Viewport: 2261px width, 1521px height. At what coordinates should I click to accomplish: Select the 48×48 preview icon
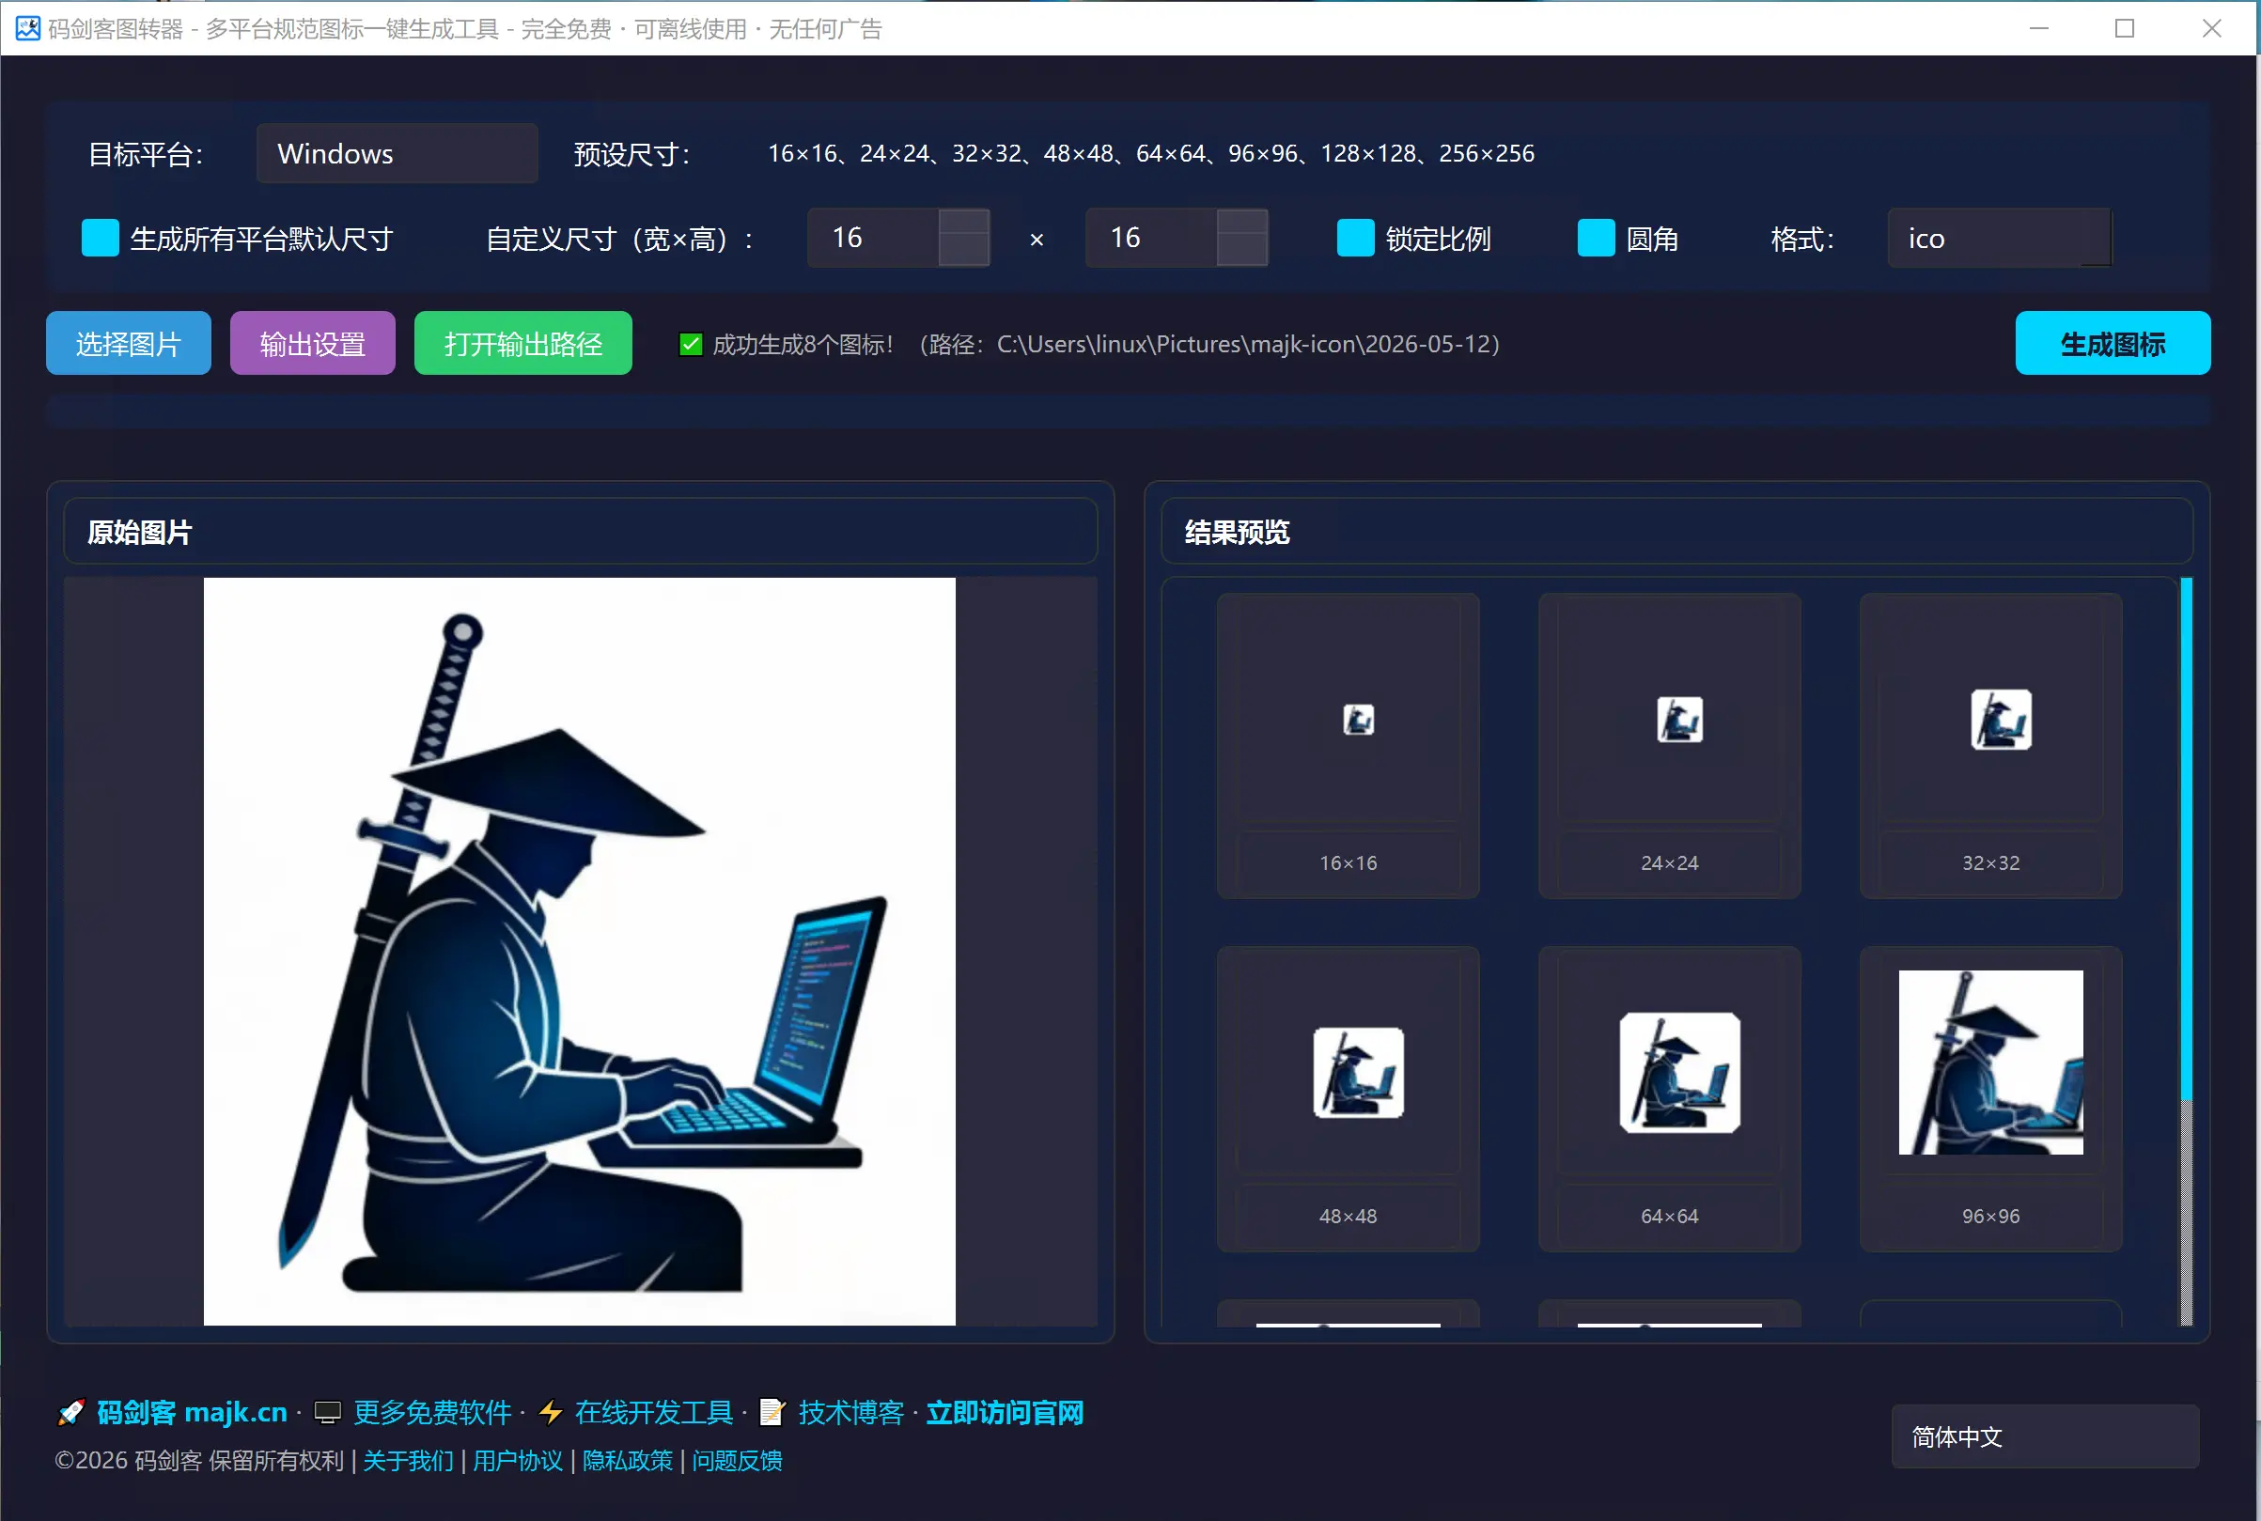[1358, 1073]
